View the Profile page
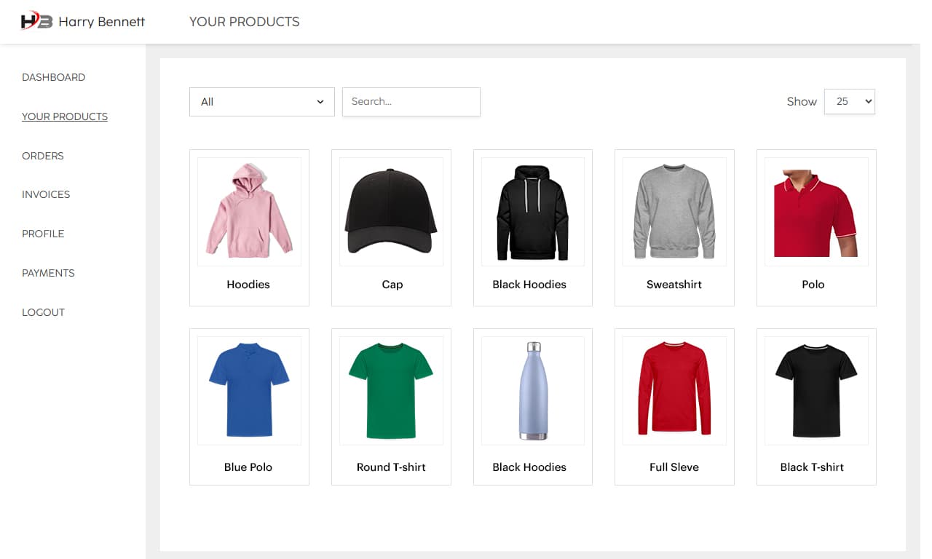The width and height of the screenshot is (932, 559). click(42, 234)
